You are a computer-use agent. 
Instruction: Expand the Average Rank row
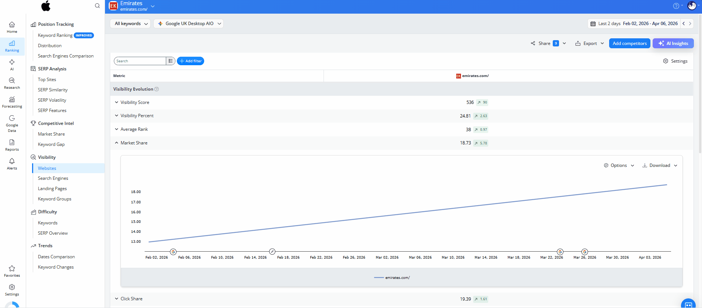(116, 129)
